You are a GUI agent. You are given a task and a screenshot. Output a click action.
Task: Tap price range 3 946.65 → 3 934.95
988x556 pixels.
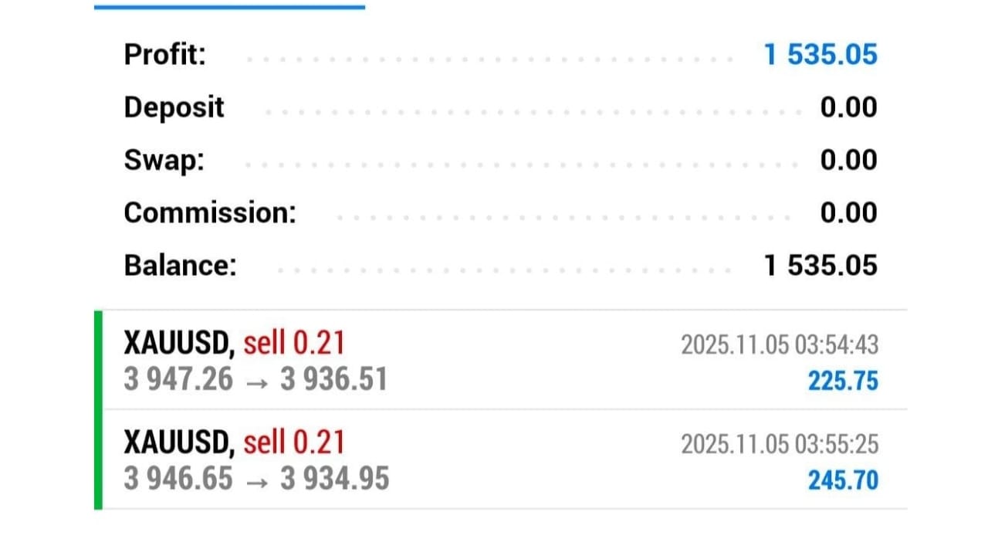pos(256,479)
